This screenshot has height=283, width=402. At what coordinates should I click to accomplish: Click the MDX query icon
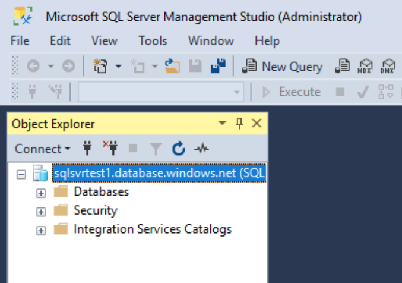(365, 66)
